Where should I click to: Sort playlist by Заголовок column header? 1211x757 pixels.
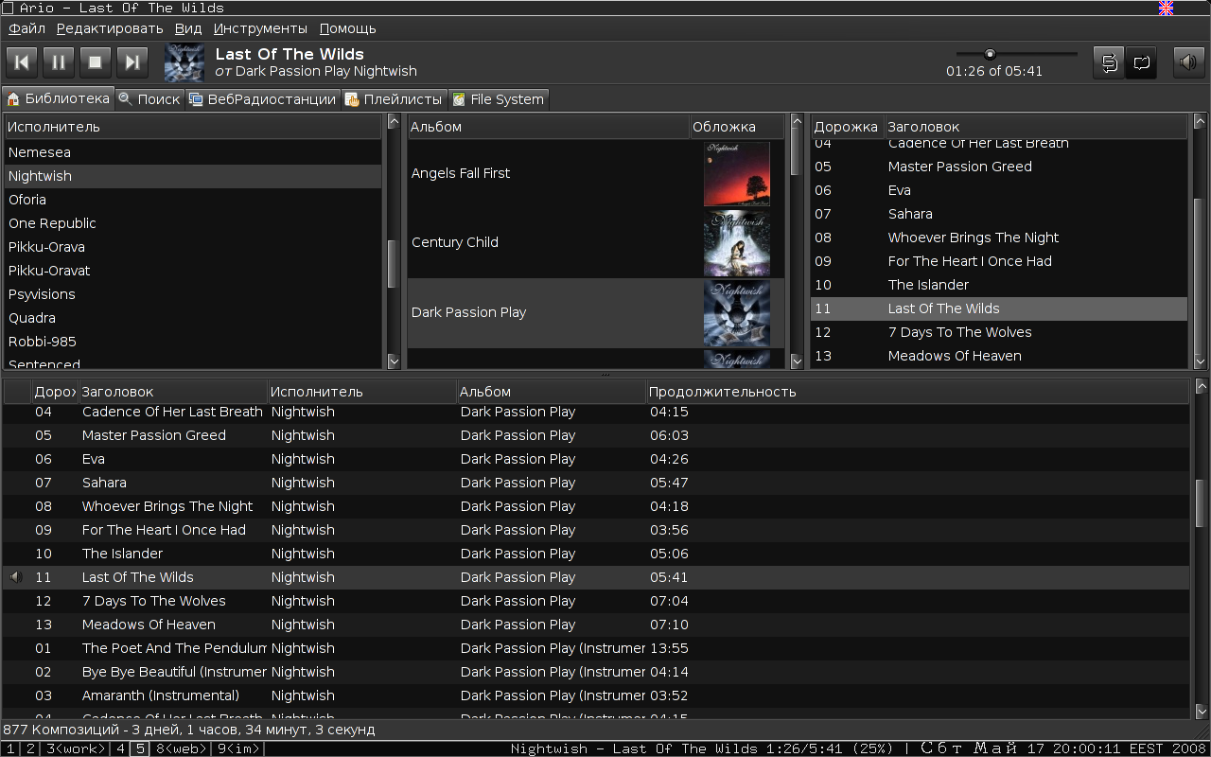pyautogui.click(x=173, y=392)
